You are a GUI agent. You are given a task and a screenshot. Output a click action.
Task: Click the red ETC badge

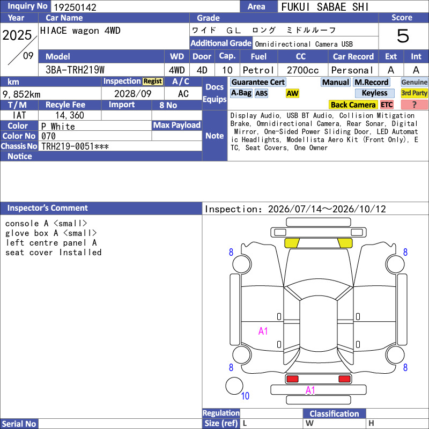click(387, 105)
